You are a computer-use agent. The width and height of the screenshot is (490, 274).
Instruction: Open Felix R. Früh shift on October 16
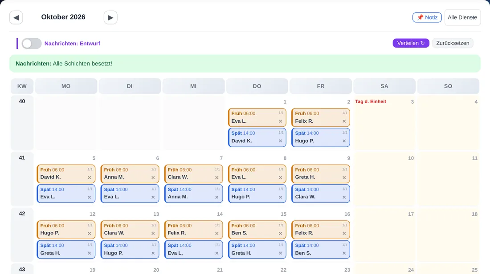click(x=321, y=230)
